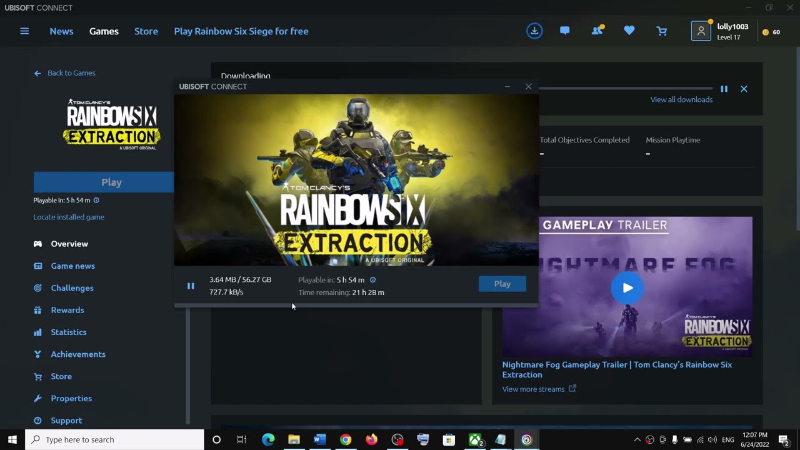This screenshot has width=800, height=450.
Task: Click the Rainbow Six Extraction artwork in mini window
Action: (x=356, y=180)
